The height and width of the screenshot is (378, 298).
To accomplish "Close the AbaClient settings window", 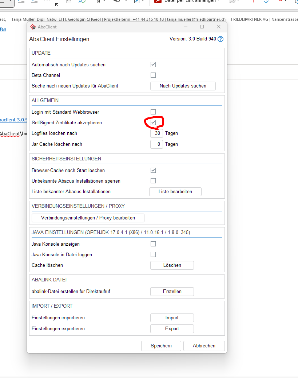I will point(219,27).
